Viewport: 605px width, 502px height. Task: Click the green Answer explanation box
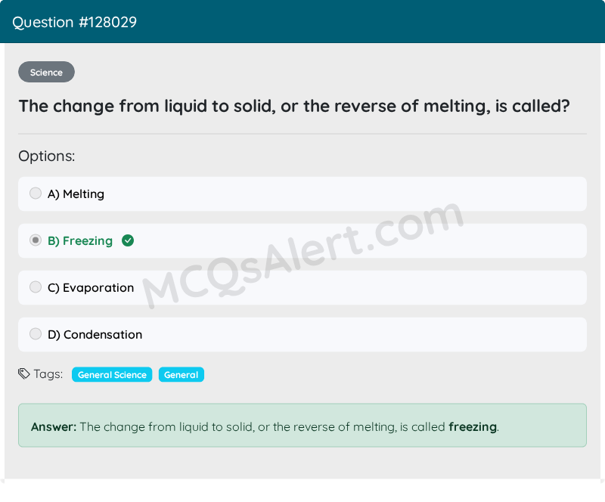[302, 425]
